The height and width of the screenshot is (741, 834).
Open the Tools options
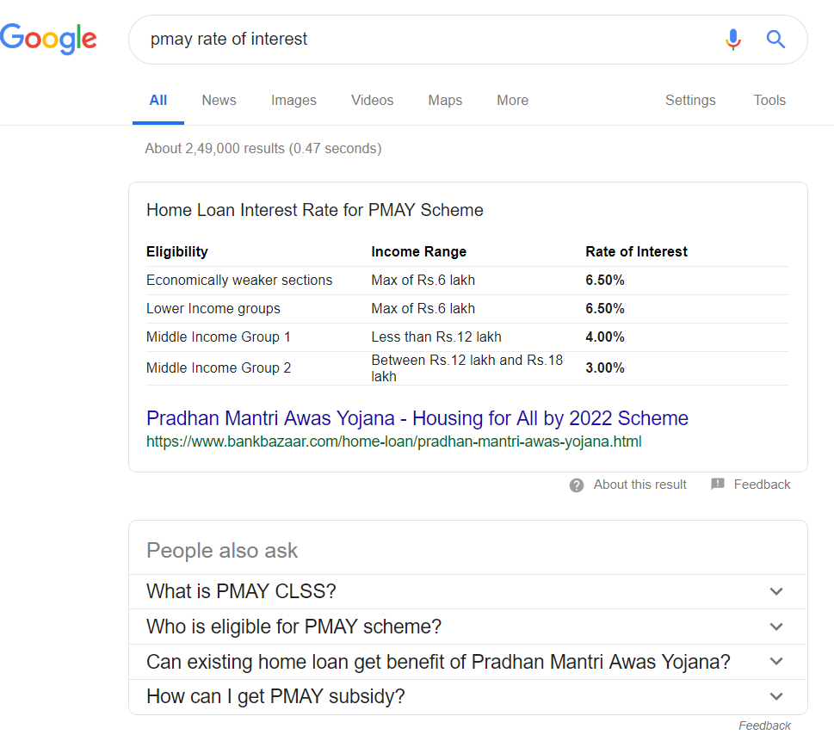click(x=769, y=100)
